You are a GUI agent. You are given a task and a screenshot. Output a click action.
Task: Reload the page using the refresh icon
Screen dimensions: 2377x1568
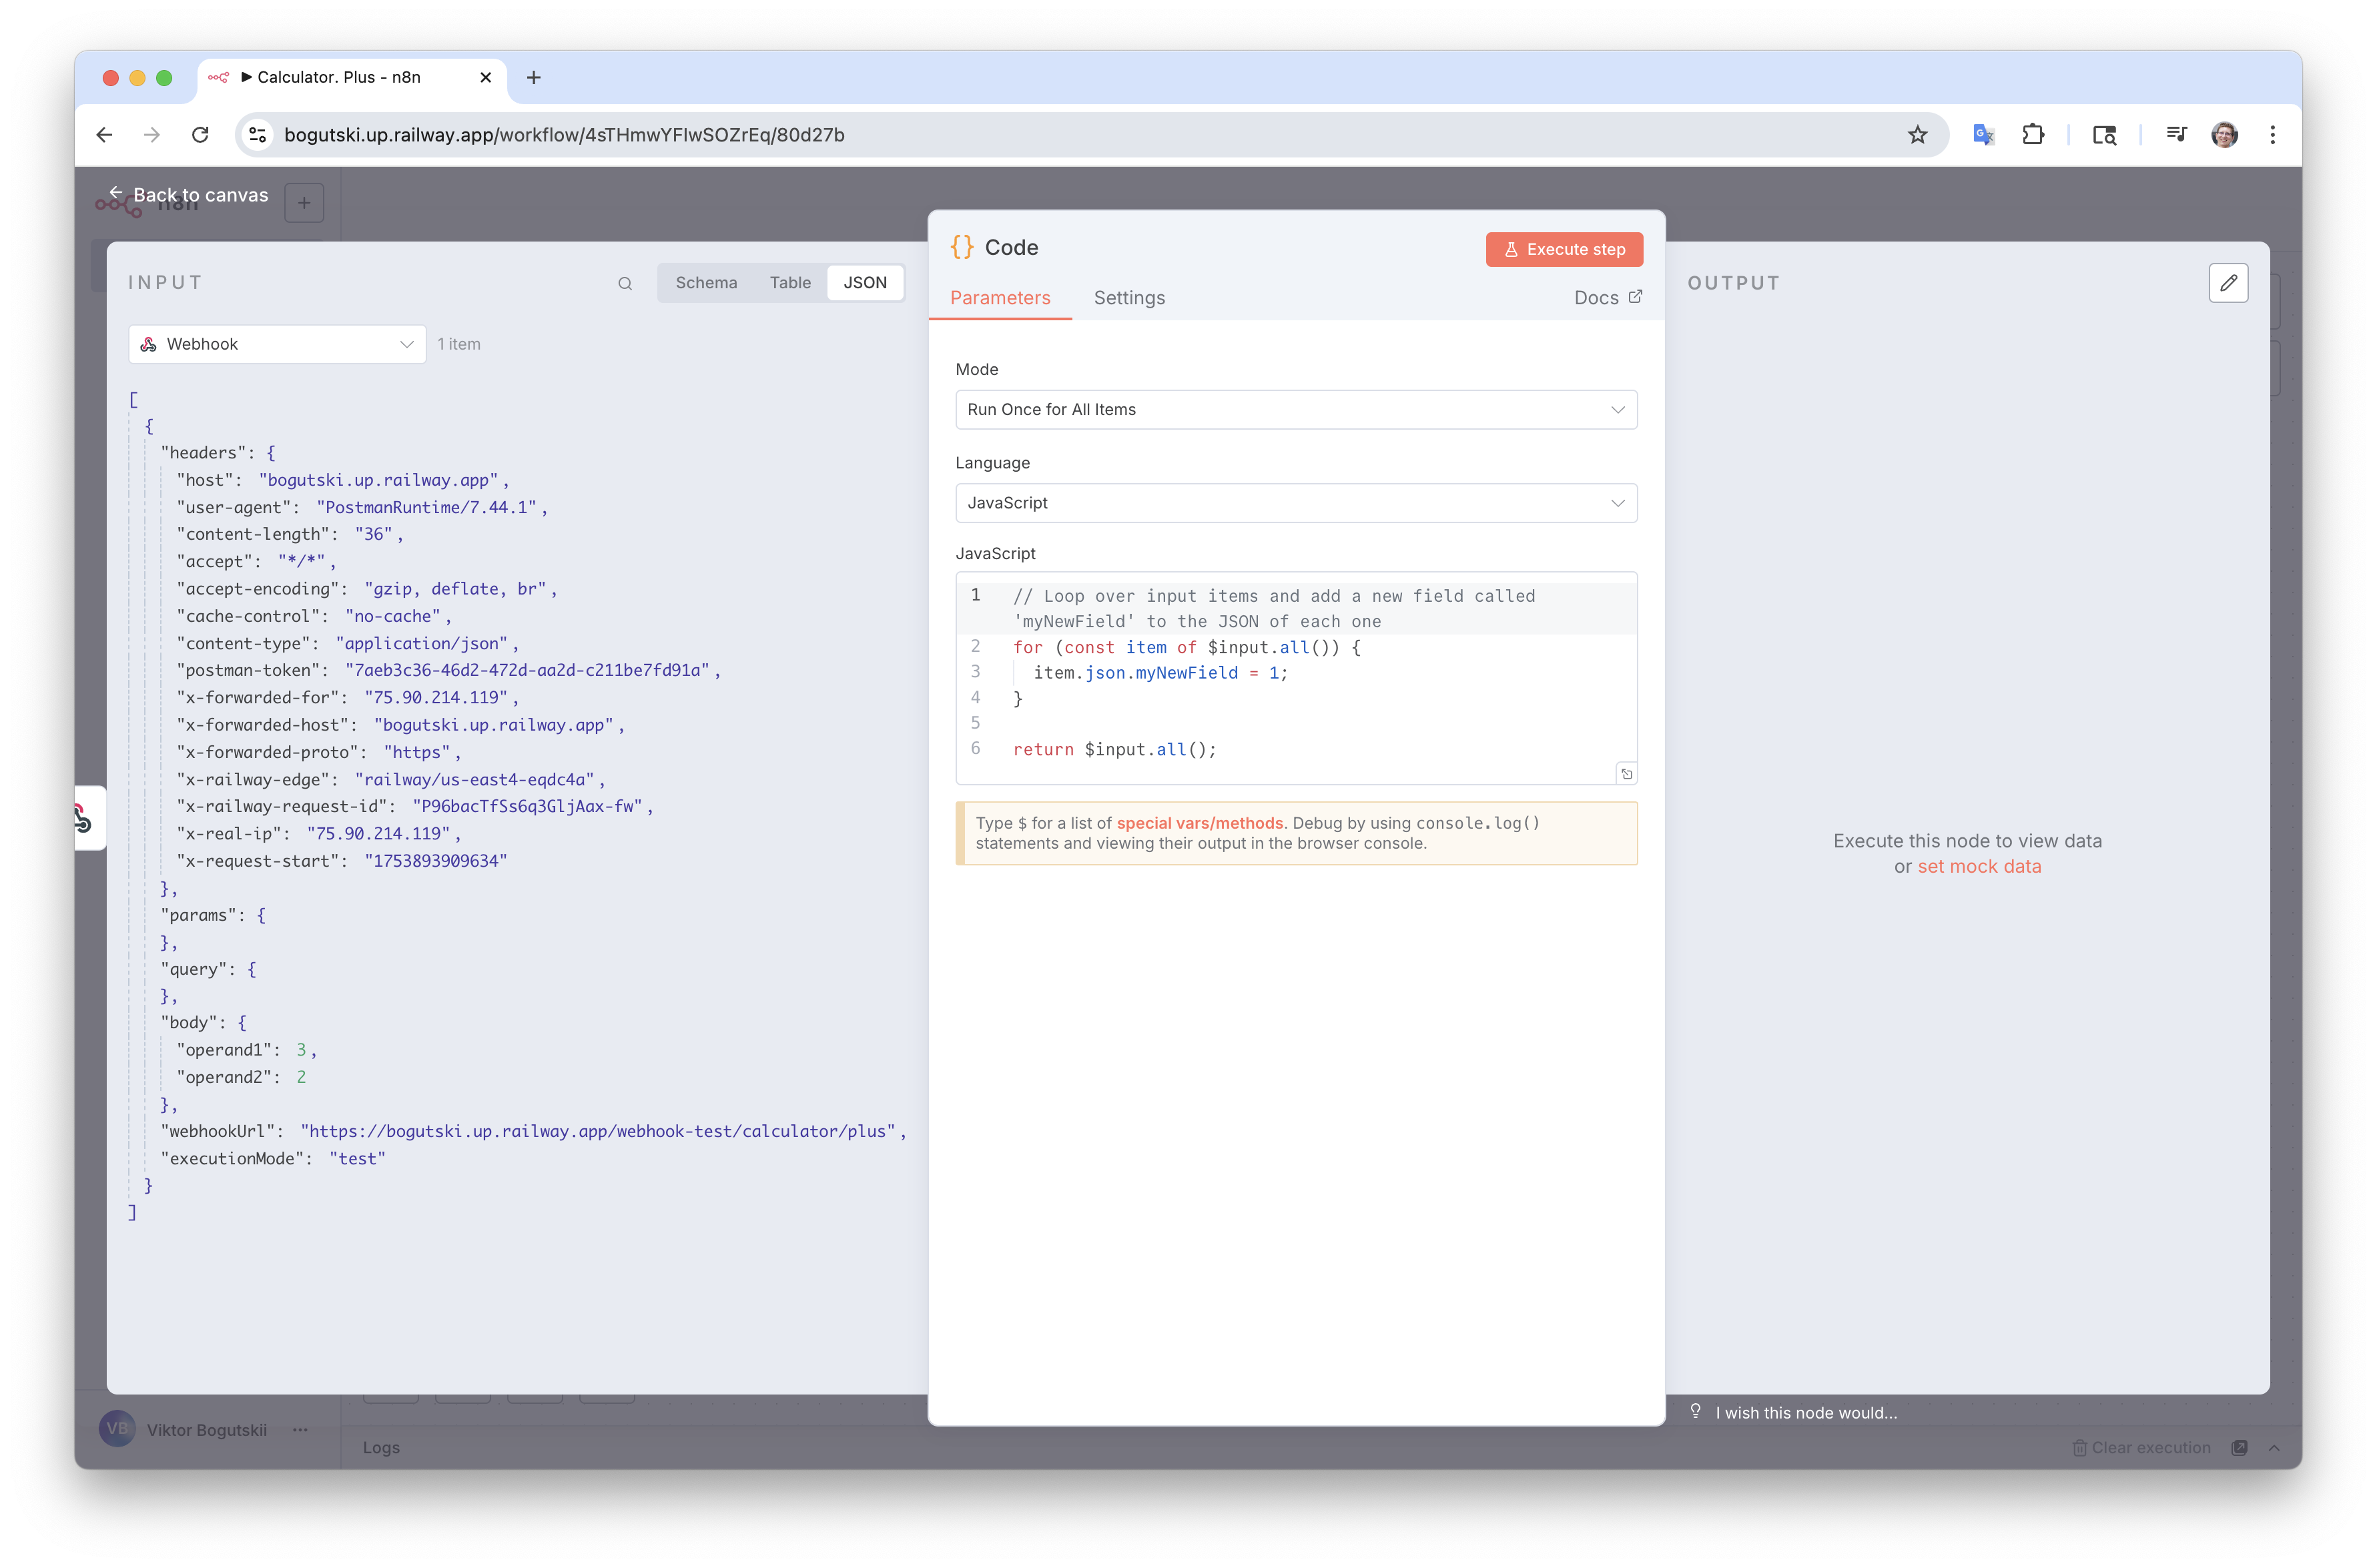click(201, 135)
